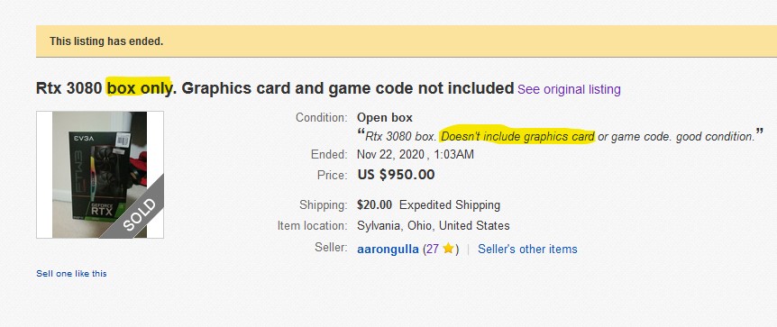The height and width of the screenshot is (327, 777).
Task: Open Seller's other items
Action: (527, 249)
